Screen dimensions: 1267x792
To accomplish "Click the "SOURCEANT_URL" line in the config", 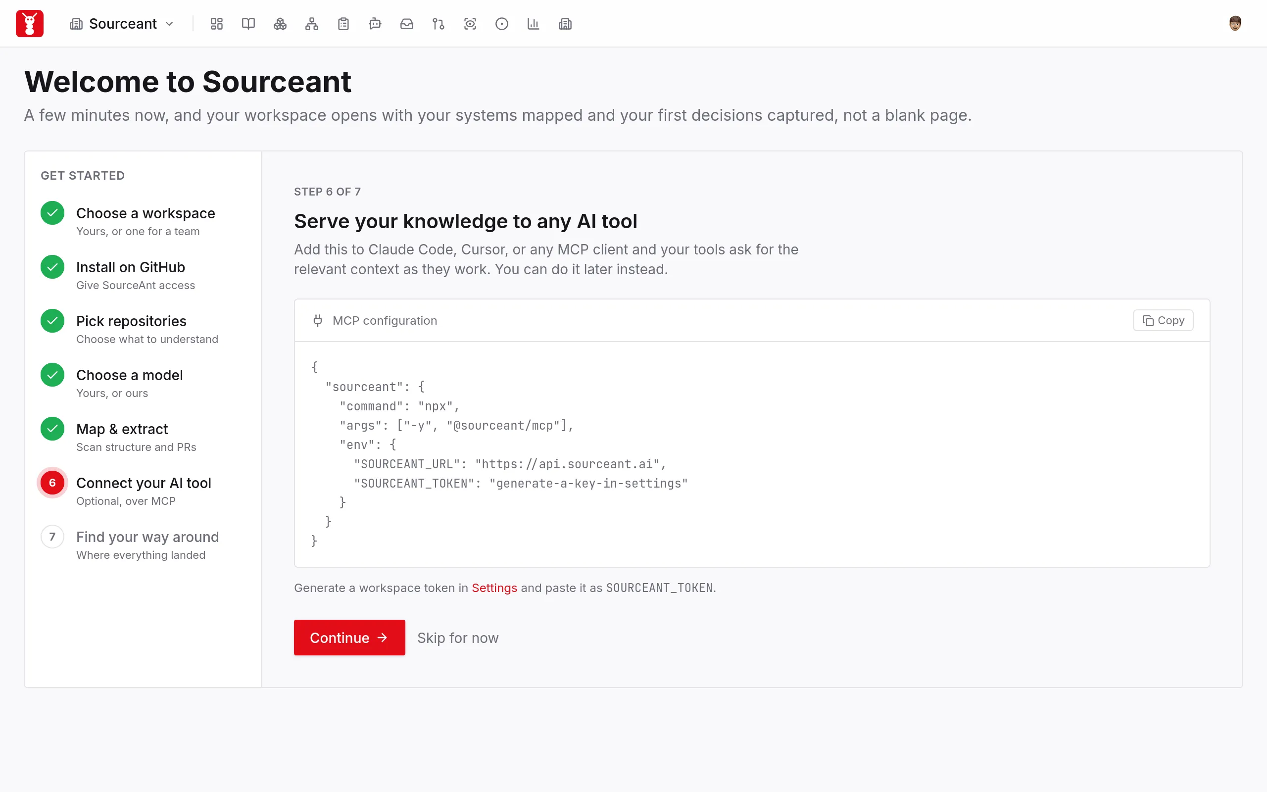I will 510,464.
